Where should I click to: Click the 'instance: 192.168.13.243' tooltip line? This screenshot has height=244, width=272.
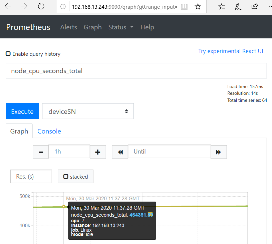[98, 225]
